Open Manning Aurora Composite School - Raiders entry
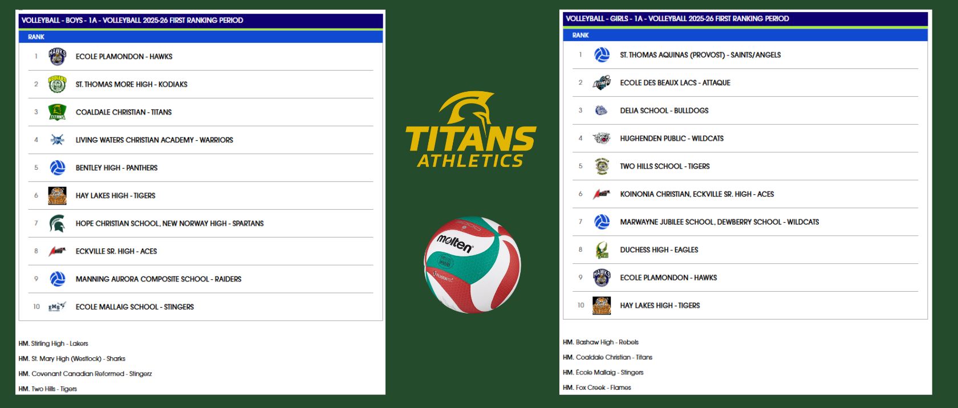 [x=158, y=279]
